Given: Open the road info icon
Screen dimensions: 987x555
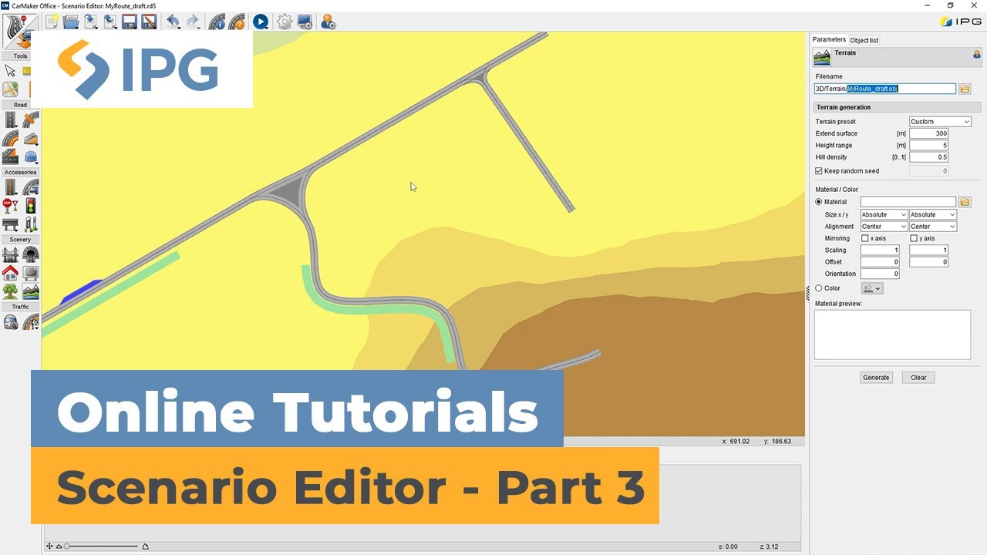Looking at the screenshot, I should 217,22.
